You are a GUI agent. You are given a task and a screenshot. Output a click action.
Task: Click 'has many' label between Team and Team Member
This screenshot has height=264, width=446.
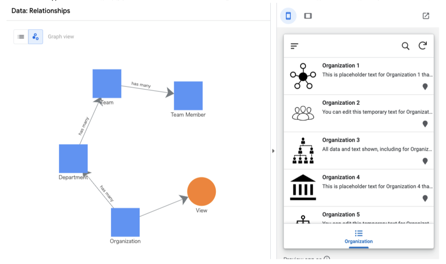pyautogui.click(x=141, y=84)
